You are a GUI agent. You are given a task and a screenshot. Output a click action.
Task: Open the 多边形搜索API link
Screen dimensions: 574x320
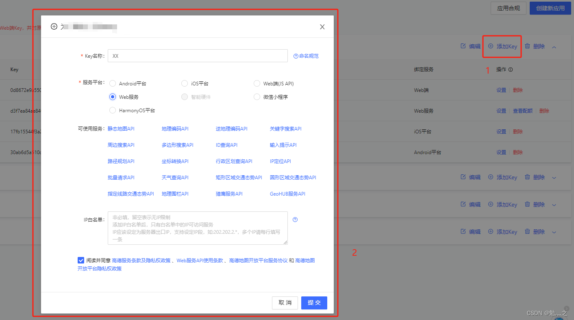(x=178, y=145)
